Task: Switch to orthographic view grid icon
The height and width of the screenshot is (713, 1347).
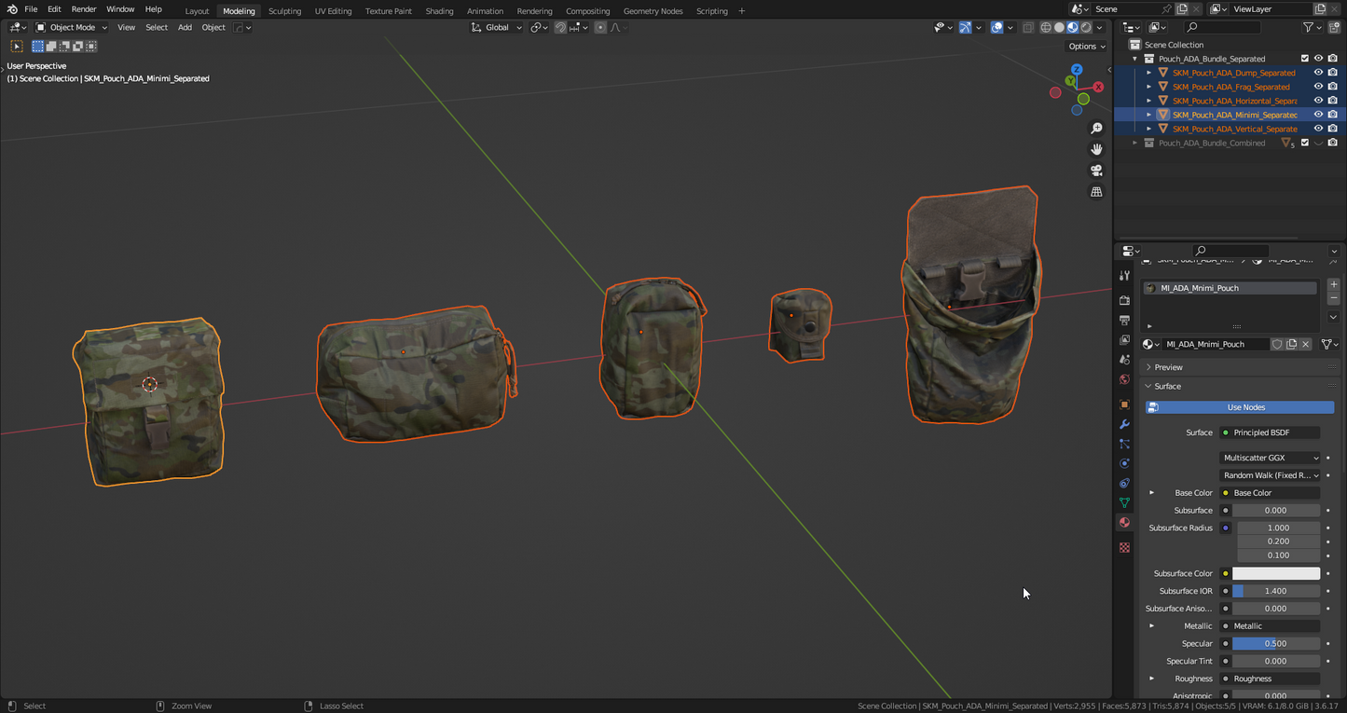Action: tap(1096, 192)
